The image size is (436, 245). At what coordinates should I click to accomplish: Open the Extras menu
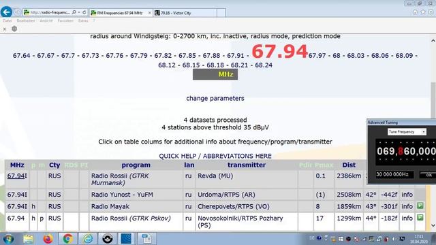point(83,20)
